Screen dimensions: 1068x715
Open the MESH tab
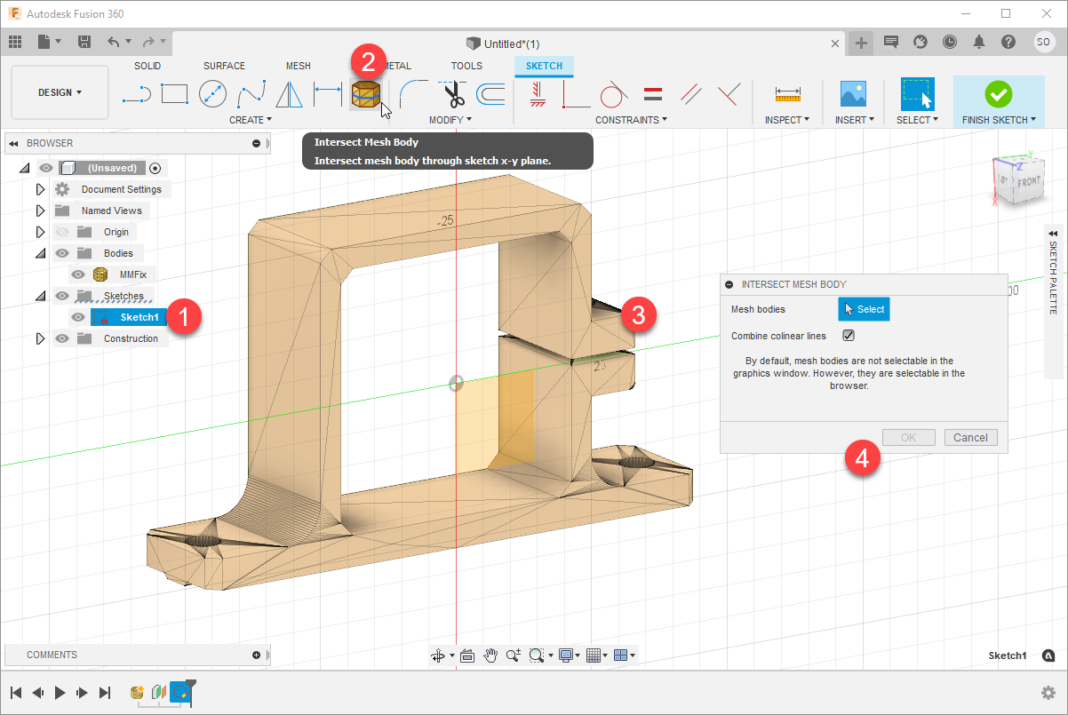pos(299,66)
